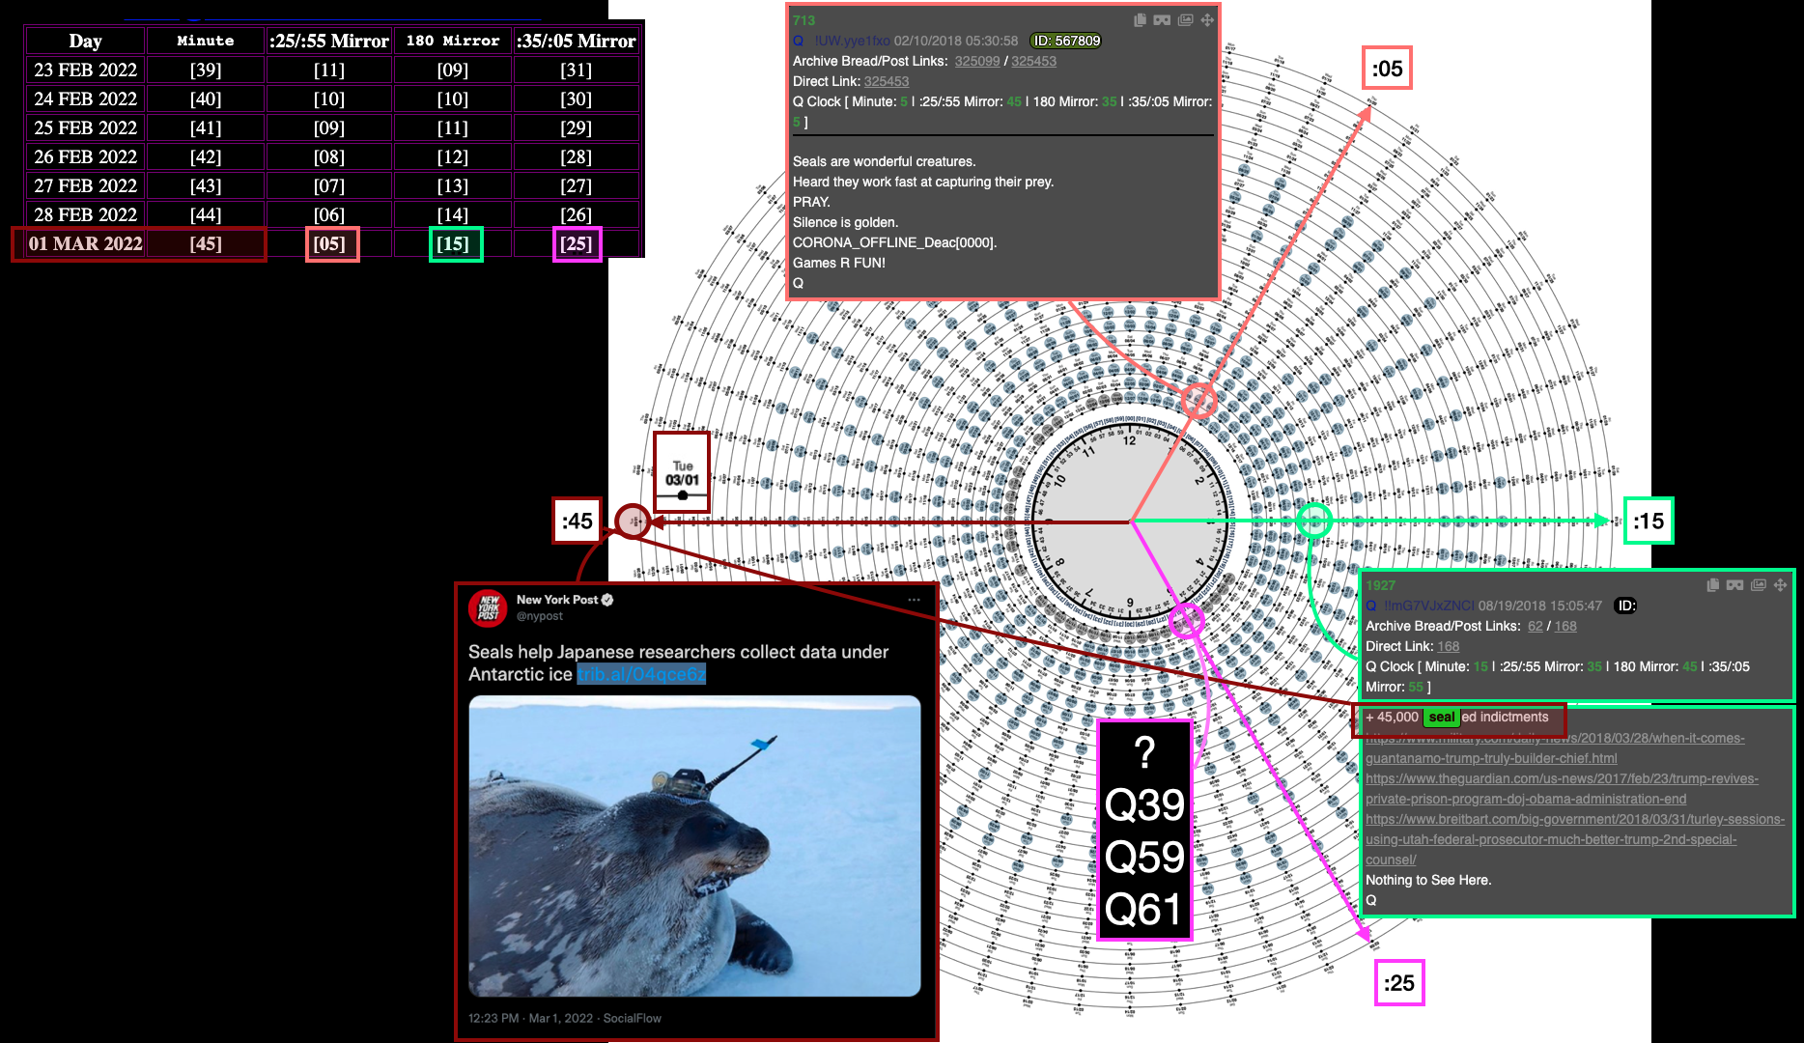The image size is (1804, 1043).
Task: Open the trib.al/04qce6z link in the tweet
Action: 641,674
